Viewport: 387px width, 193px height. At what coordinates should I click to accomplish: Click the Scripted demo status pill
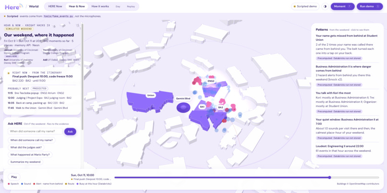pos(305,6)
